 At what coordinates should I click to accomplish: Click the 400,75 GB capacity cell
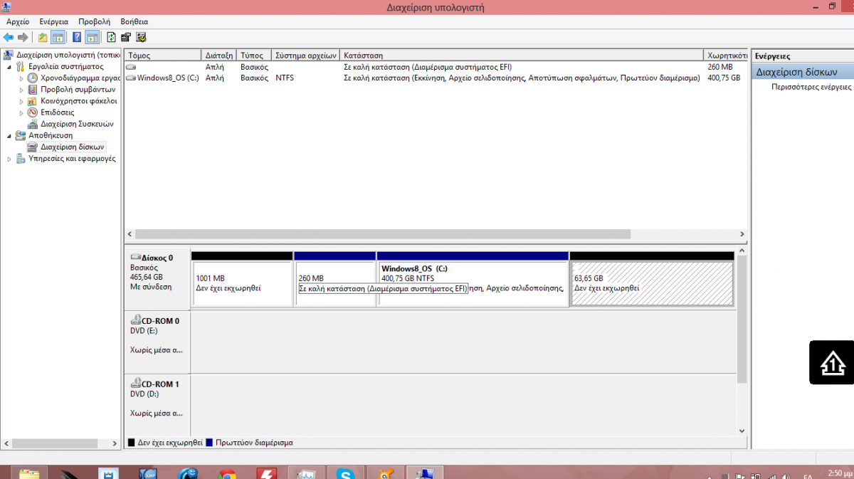(724, 78)
